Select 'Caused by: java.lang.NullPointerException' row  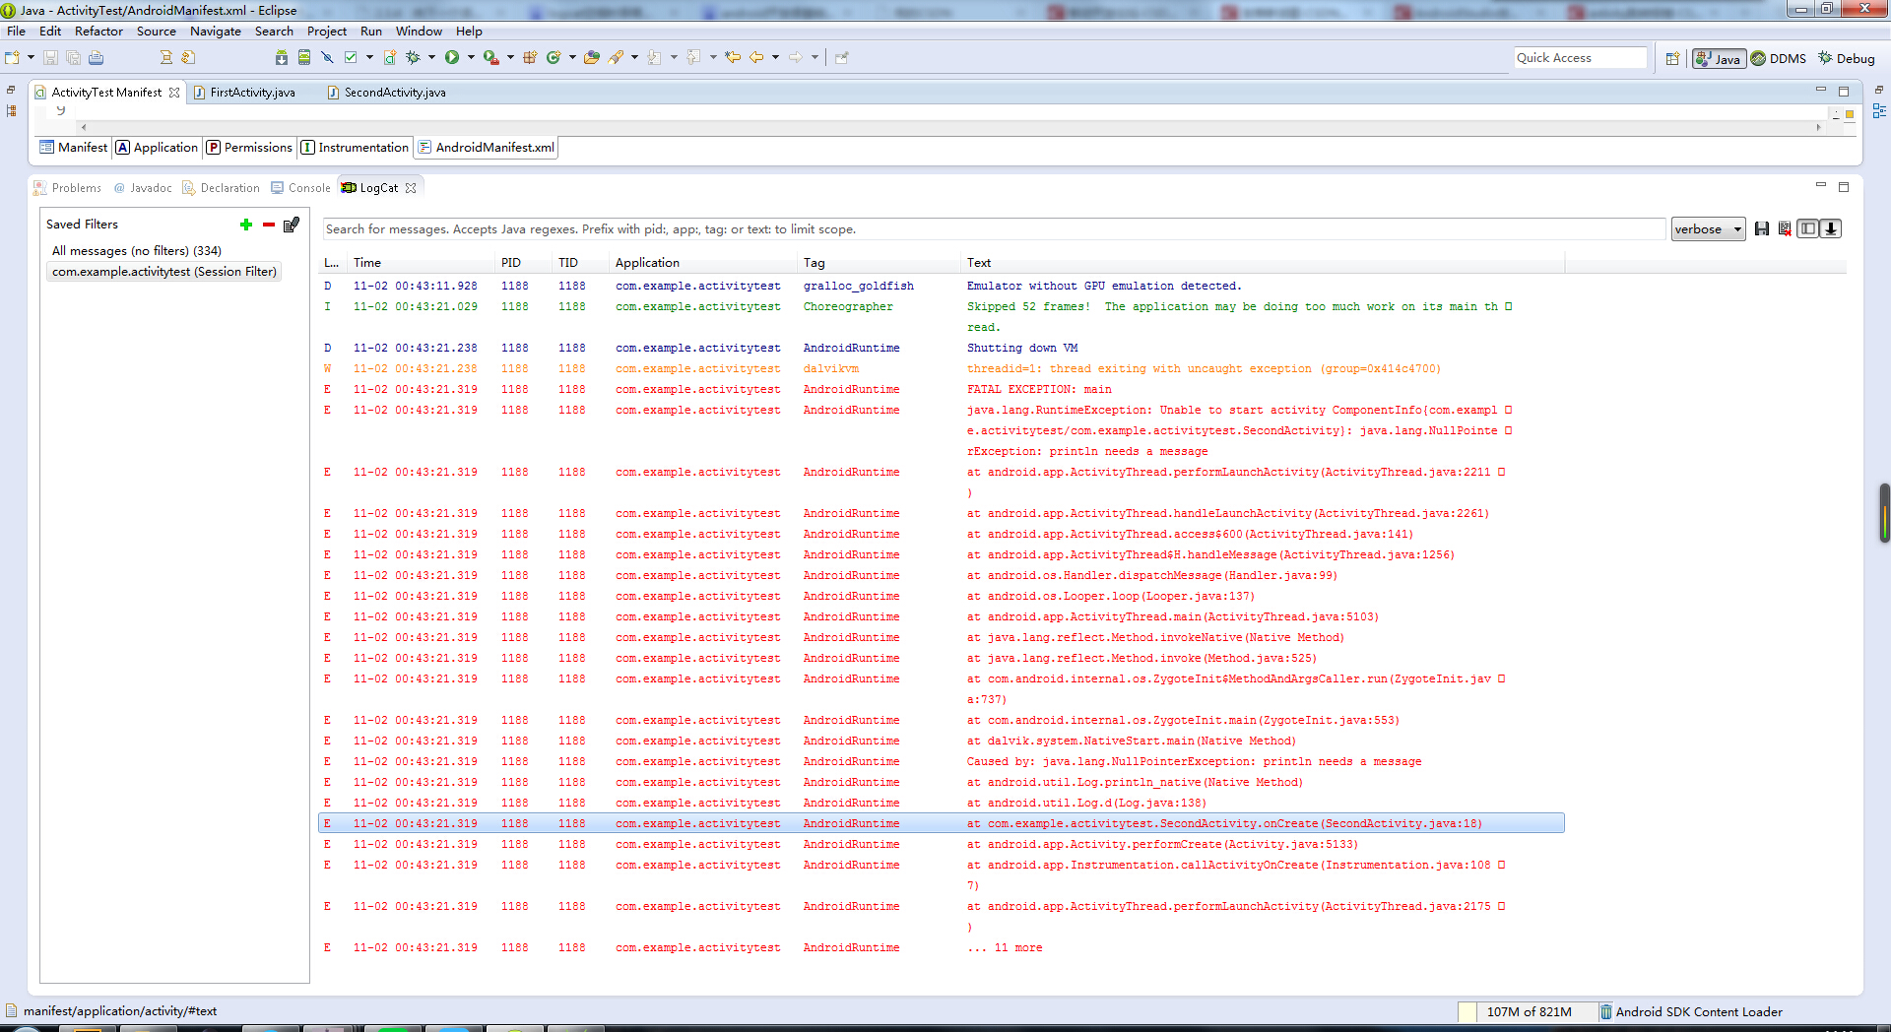pos(942,762)
